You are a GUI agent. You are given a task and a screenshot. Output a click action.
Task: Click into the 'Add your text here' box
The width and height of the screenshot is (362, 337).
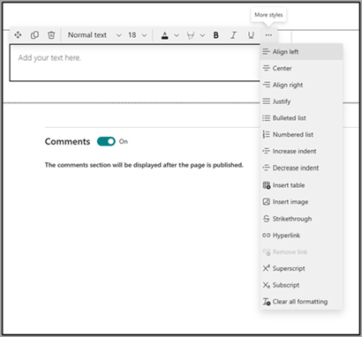(x=135, y=63)
